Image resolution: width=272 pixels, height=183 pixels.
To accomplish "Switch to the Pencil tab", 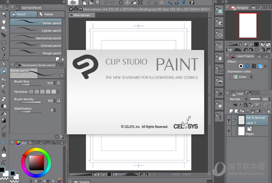I will [24, 14].
